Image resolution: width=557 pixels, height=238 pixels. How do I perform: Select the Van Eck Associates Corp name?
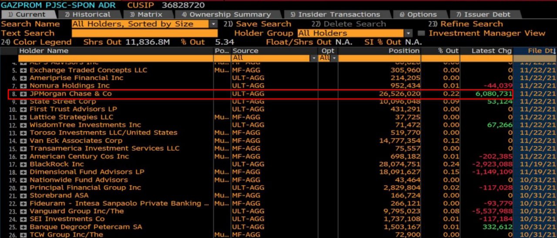[76, 141]
